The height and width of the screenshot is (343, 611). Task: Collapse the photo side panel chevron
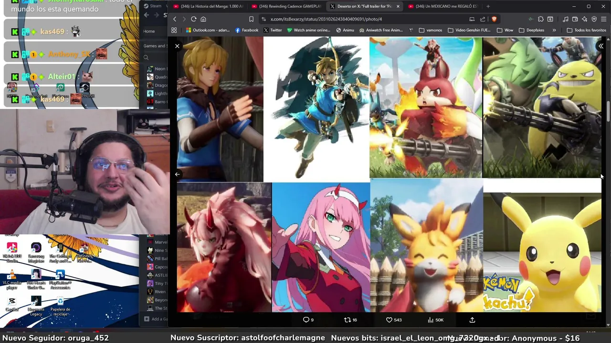point(601,46)
